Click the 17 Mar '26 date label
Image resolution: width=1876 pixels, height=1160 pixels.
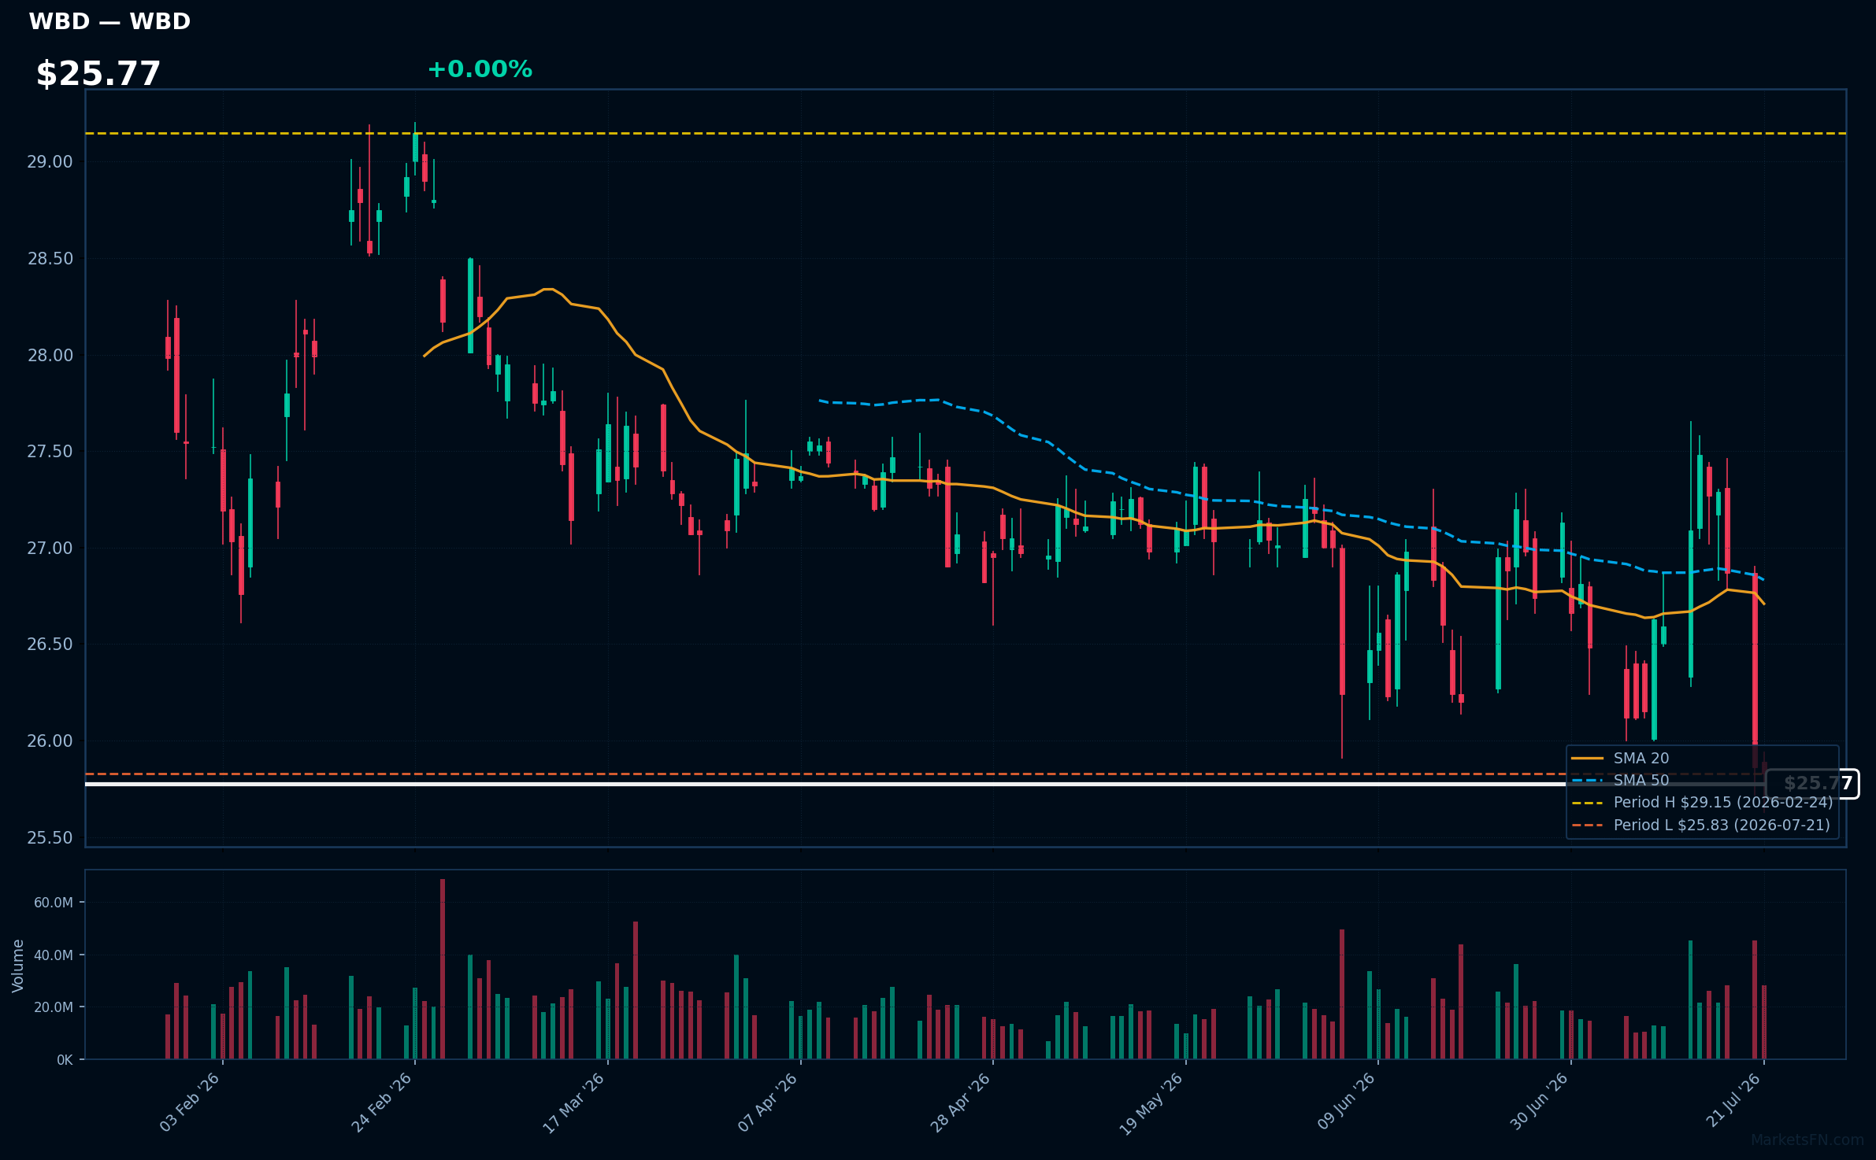point(574,1103)
